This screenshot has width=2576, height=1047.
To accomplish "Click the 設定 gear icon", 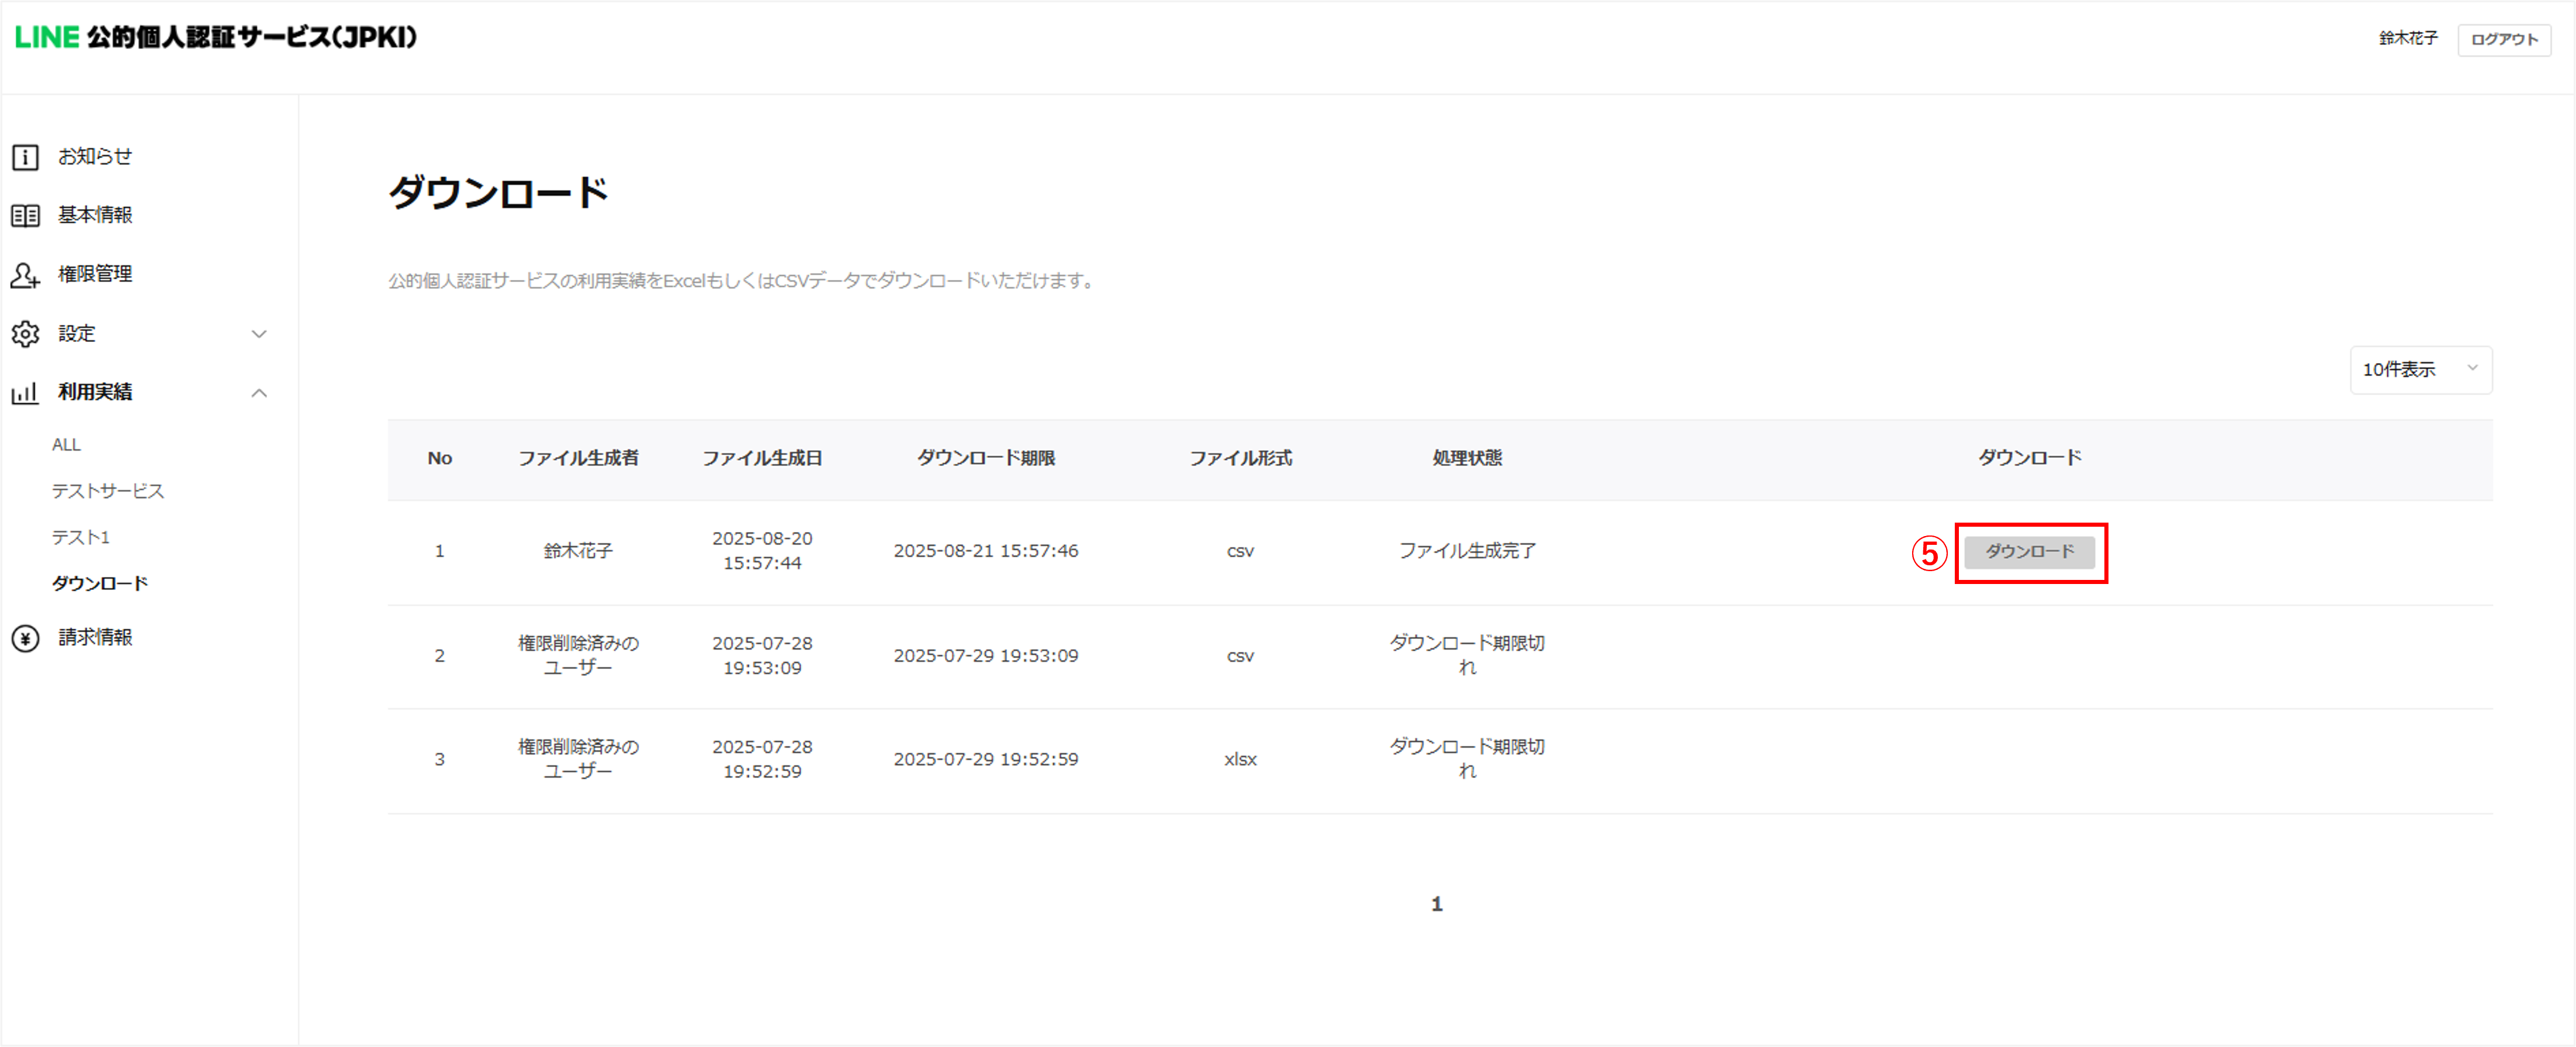I will [x=25, y=333].
